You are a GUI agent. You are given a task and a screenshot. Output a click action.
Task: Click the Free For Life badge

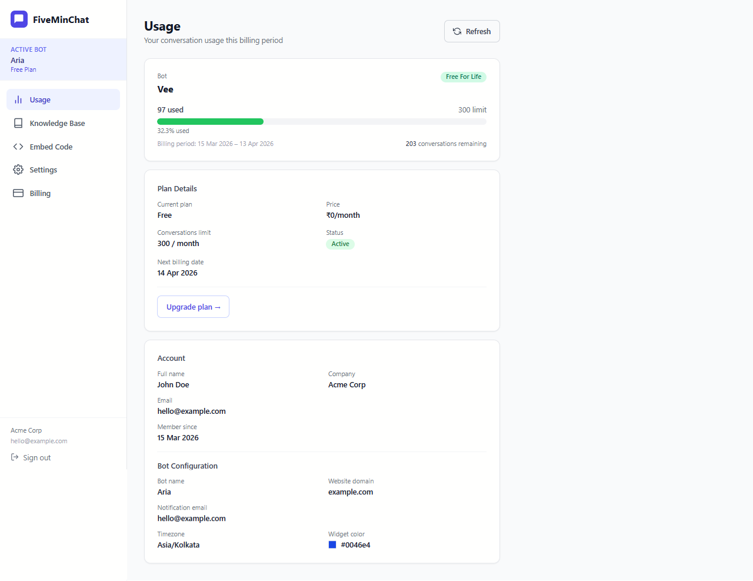[x=464, y=77]
